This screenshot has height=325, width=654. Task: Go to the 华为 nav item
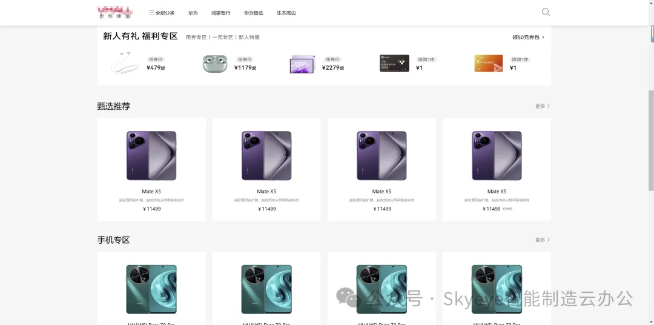(x=193, y=13)
